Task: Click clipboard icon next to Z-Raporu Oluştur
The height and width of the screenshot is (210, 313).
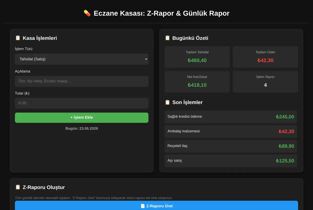Action: click(18, 187)
